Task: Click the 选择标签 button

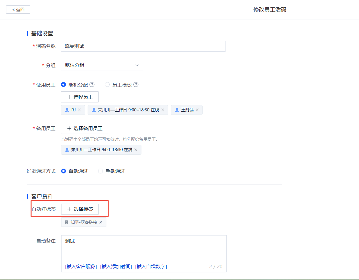Action: [80, 209]
